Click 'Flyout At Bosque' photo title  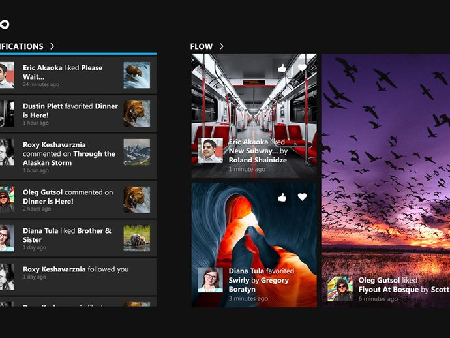tap(389, 290)
